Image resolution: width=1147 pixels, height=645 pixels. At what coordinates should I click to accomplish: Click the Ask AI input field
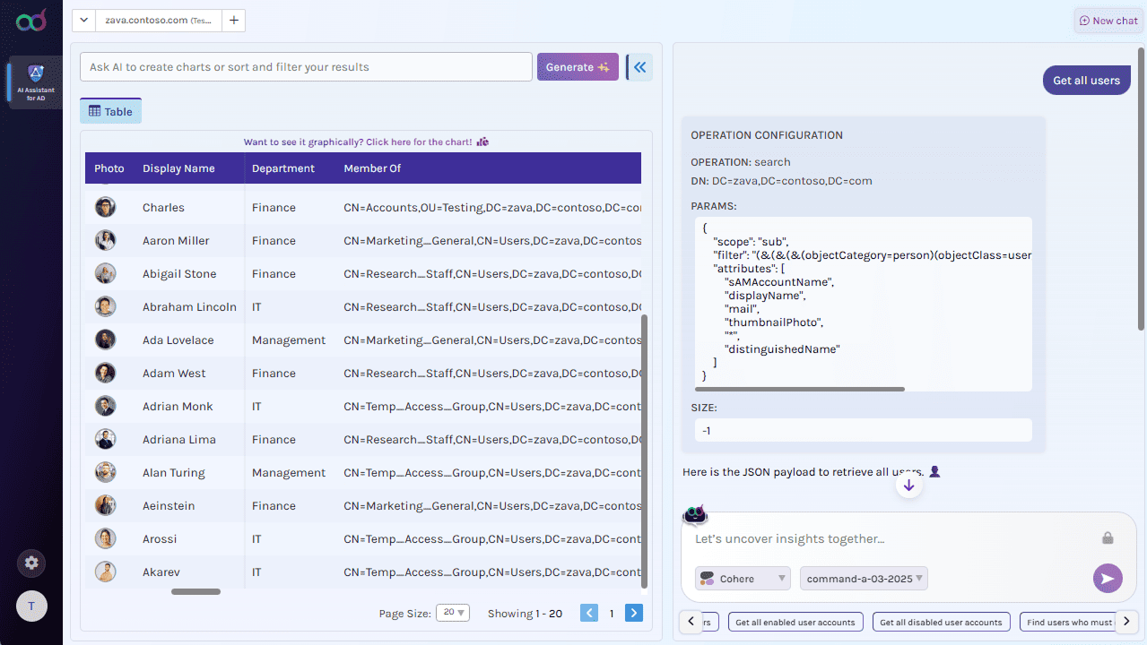(x=305, y=66)
